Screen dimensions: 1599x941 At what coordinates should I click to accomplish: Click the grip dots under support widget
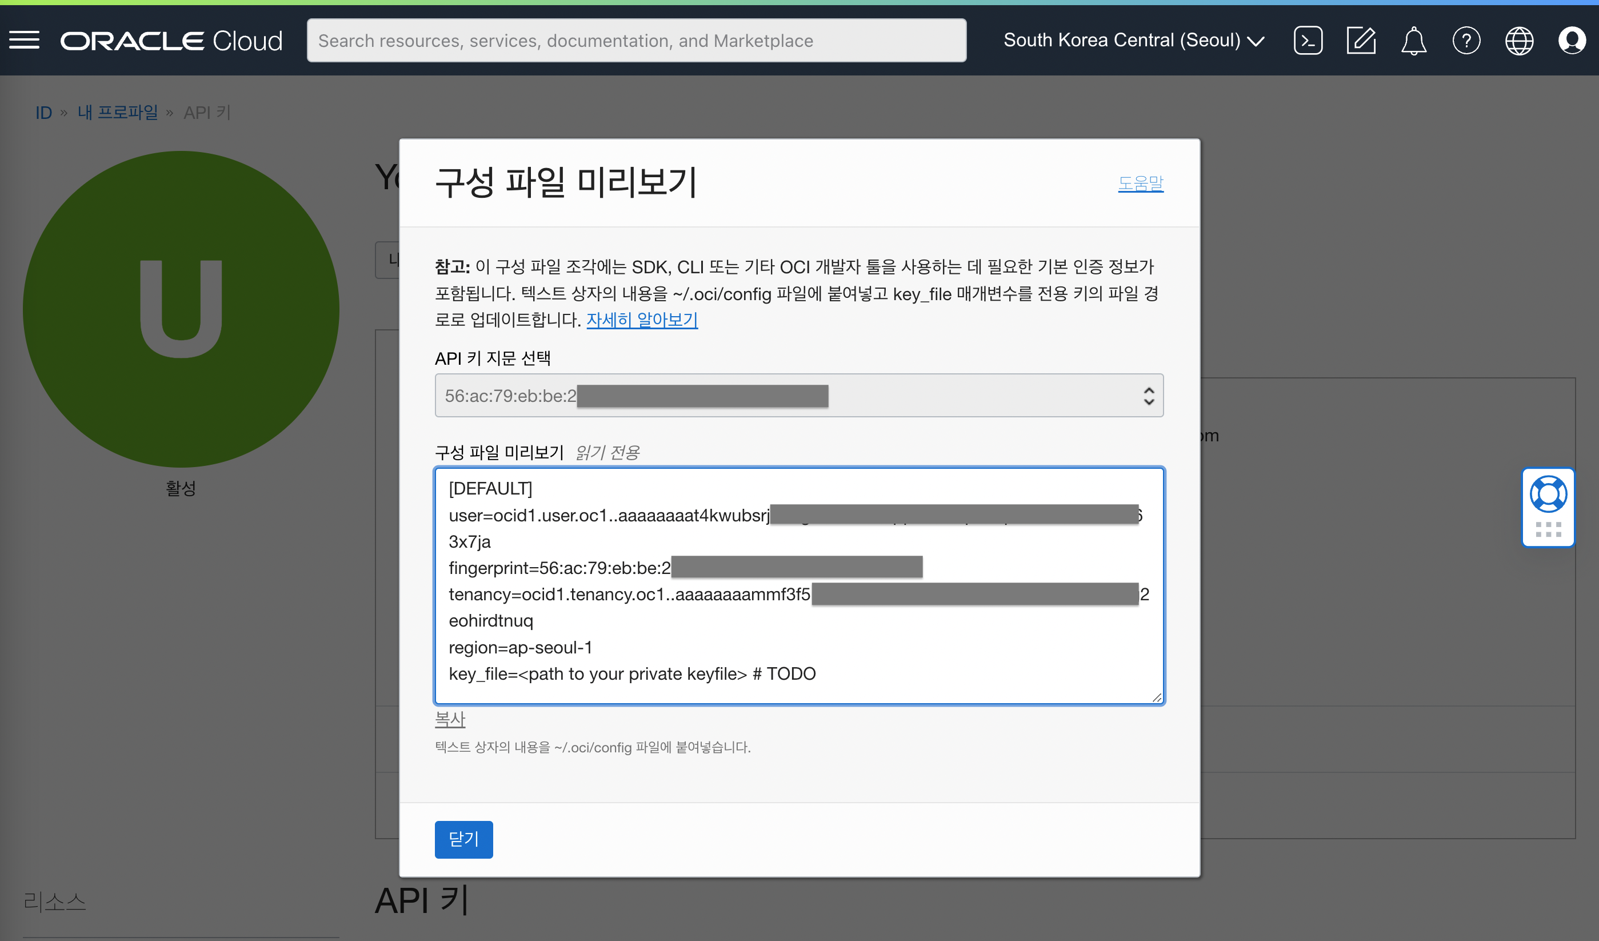coord(1548,529)
